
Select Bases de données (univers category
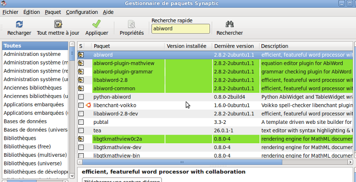point(35,130)
